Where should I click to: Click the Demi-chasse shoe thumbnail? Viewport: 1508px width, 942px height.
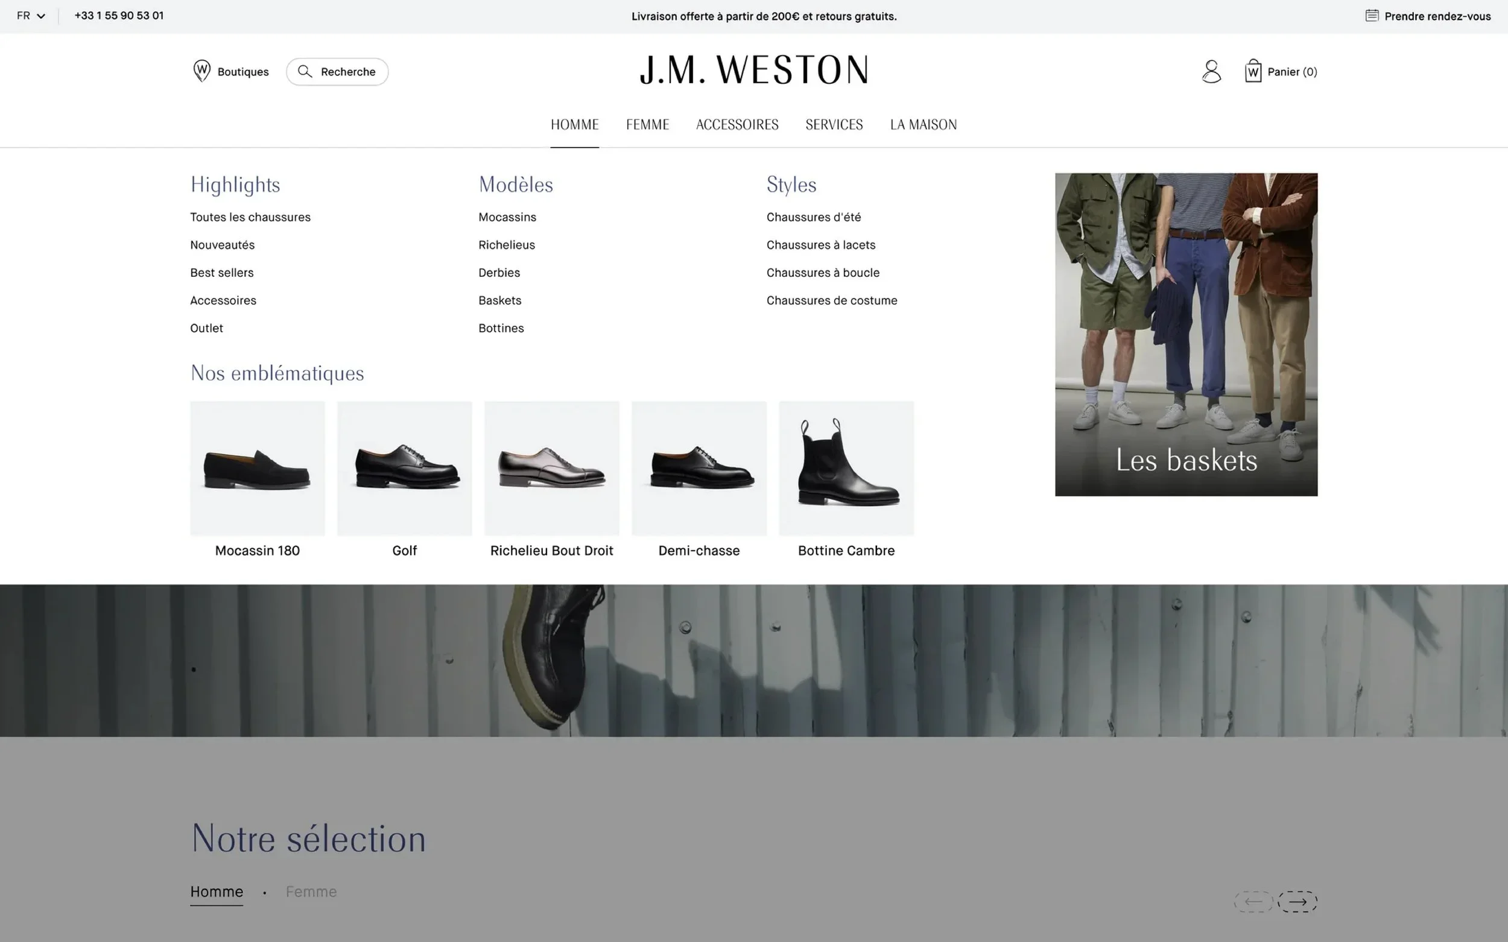click(x=699, y=469)
